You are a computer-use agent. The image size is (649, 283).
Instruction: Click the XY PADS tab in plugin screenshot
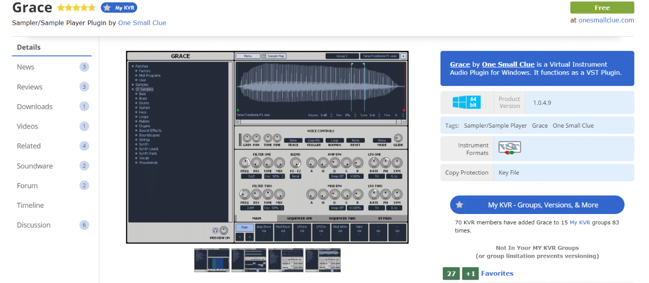pos(385,218)
